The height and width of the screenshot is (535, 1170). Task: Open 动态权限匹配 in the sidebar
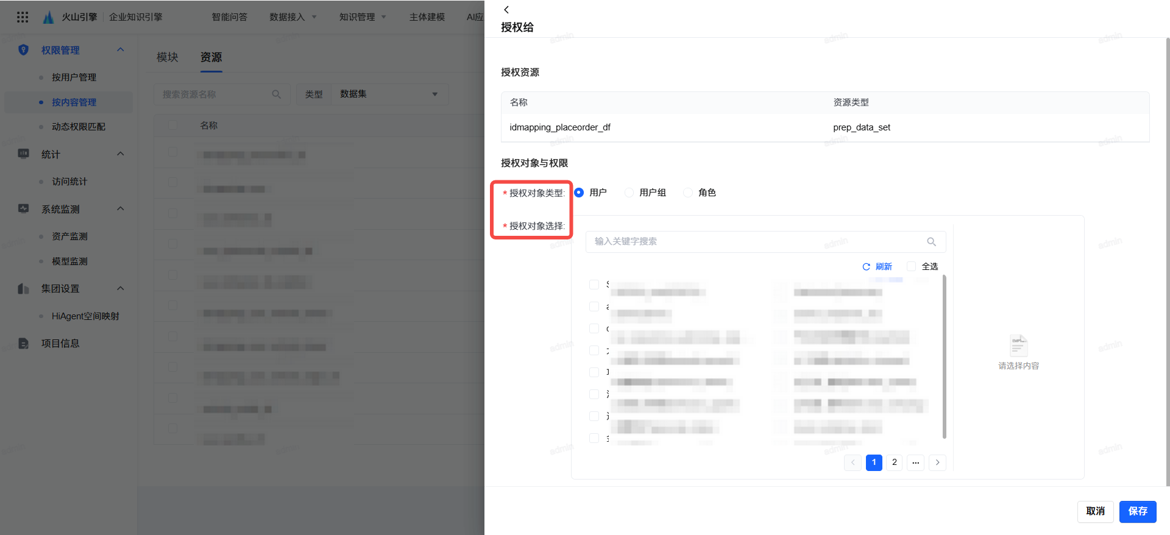(x=79, y=127)
